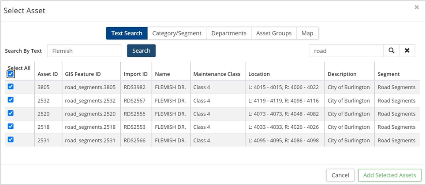
Task: Go to the Map tab
Action: click(x=307, y=33)
